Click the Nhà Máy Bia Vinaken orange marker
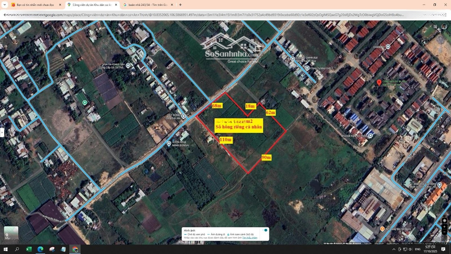Image resolution: width=451 pixels, height=254 pixels. pyautogui.click(x=382, y=229)
